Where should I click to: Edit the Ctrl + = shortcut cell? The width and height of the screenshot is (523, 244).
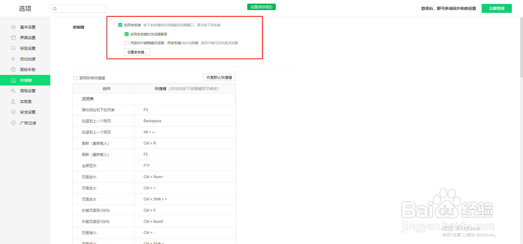(185, 188)
